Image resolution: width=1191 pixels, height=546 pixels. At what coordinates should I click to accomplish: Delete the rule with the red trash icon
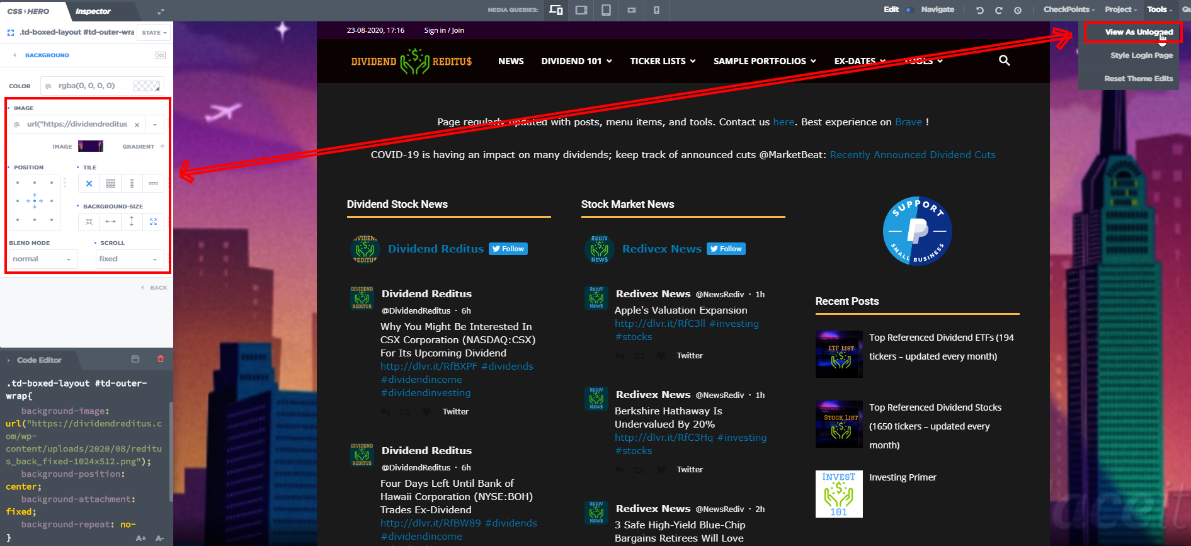click(x=161, y=359)
